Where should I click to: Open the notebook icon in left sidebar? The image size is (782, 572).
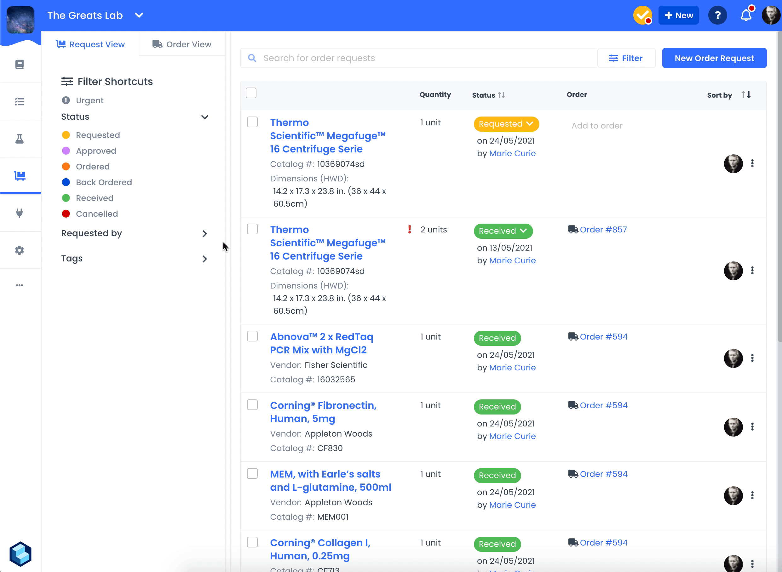20,64
